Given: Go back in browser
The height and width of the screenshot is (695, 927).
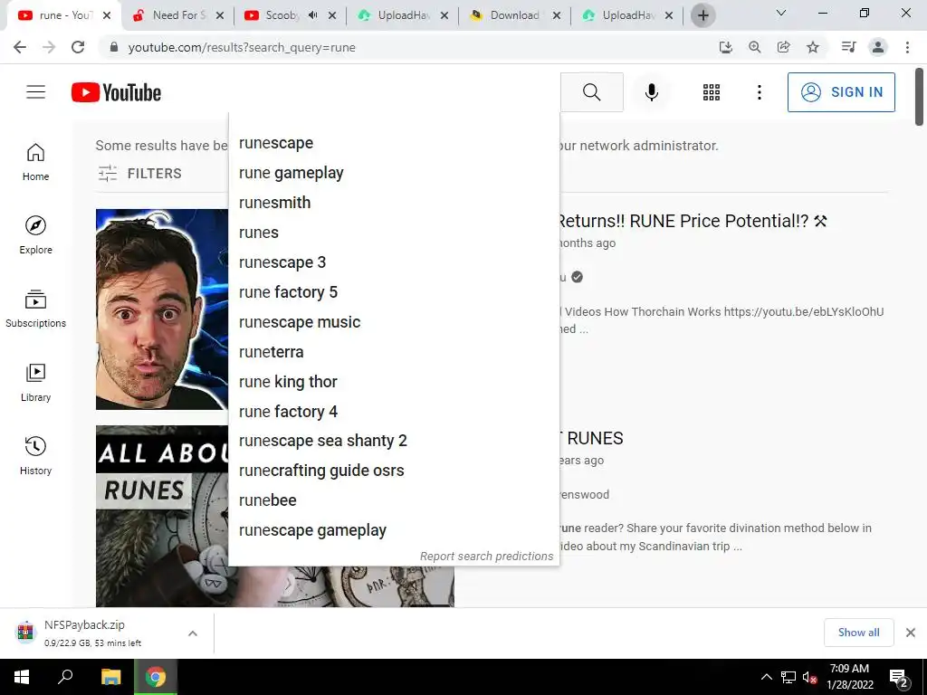Looking at the screenshot, I should pyautogui.click(x=20, y=47).
